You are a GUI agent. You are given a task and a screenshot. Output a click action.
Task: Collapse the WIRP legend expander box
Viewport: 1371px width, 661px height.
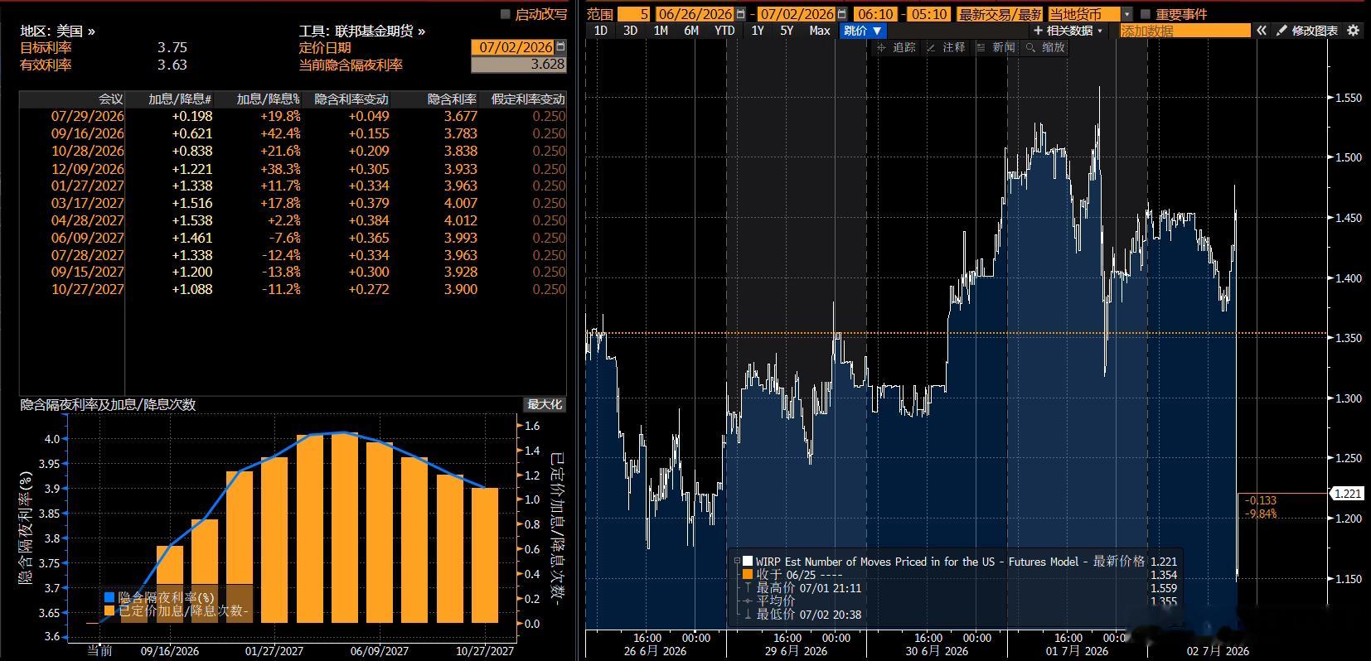coord(737,561)
